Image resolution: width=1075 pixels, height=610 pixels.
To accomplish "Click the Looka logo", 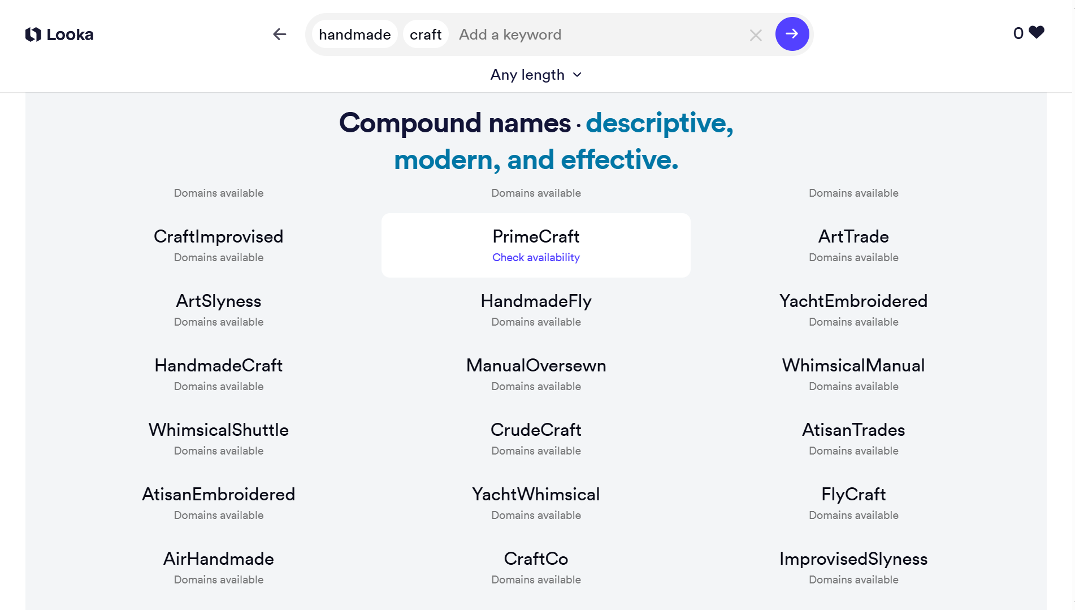I will click(x=59, y=34).
